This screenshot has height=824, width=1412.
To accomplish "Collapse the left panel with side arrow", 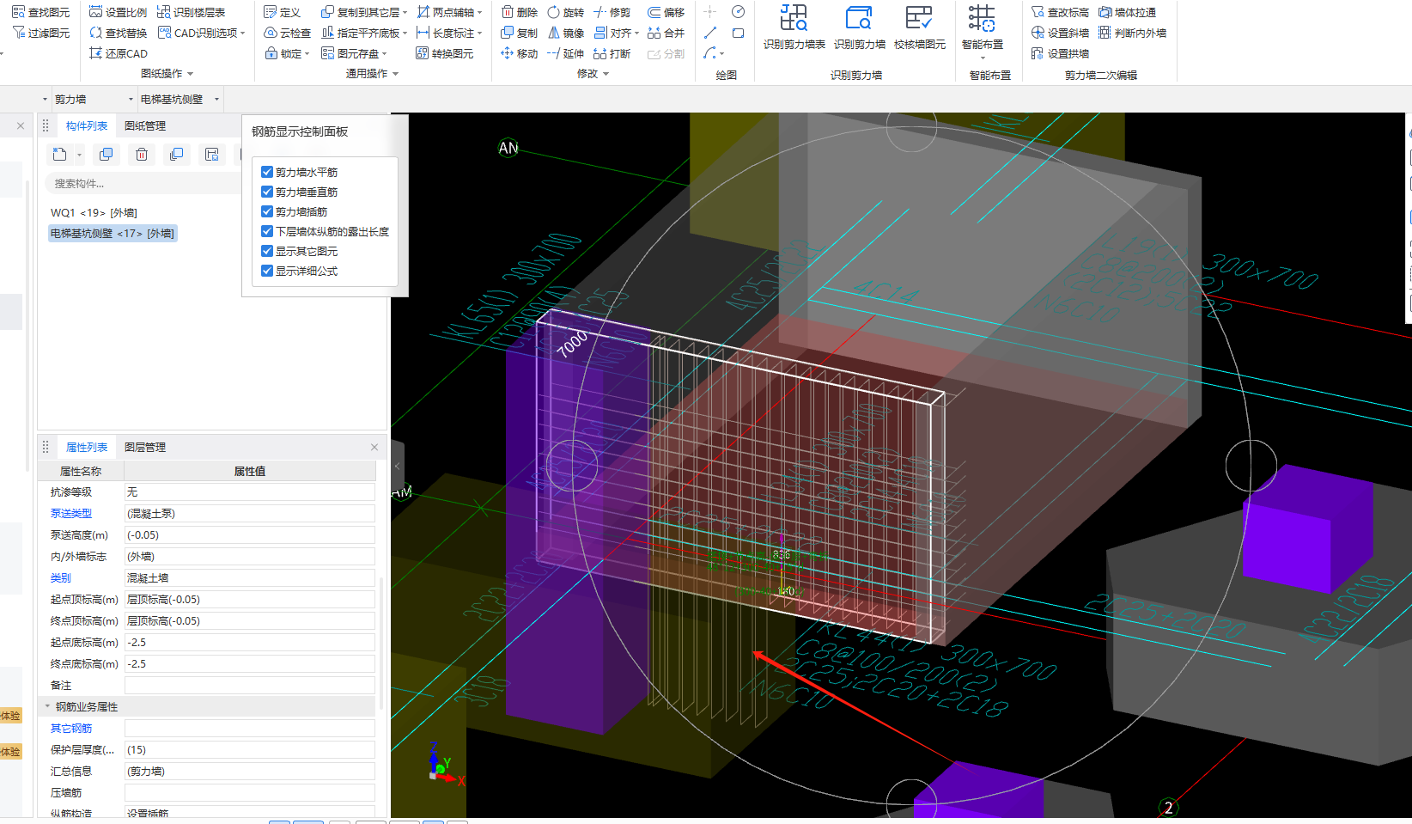I will coord(397,466).
